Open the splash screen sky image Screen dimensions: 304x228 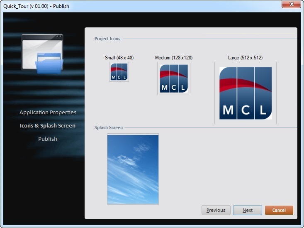click(x=133, y=169)
